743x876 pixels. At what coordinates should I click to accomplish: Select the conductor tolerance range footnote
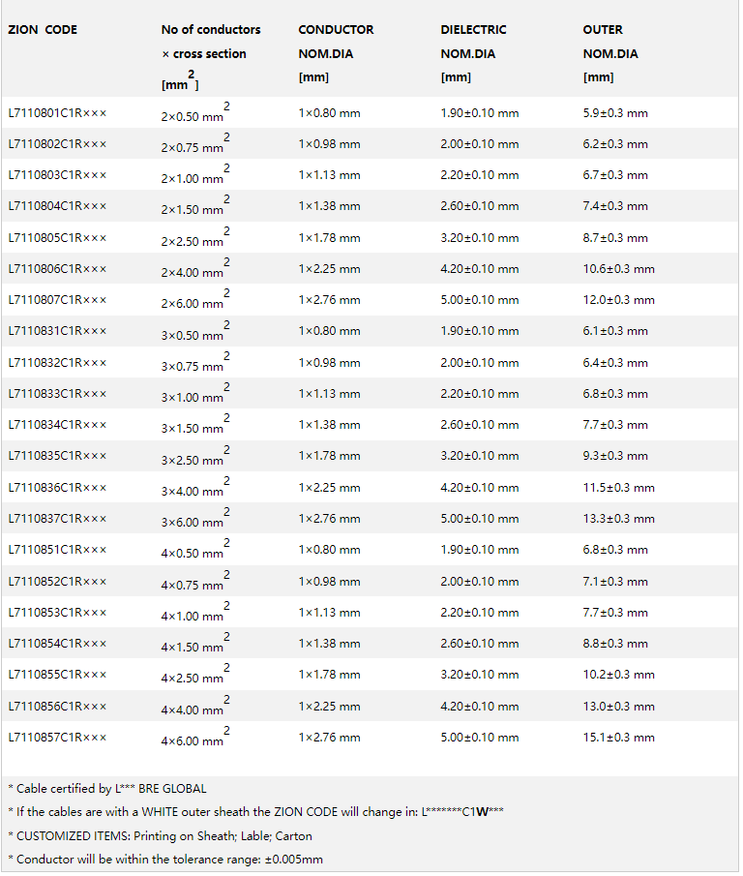pos(165,859)
